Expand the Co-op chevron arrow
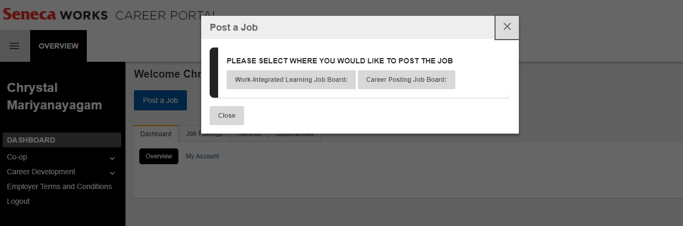 (x=112, y=158)
